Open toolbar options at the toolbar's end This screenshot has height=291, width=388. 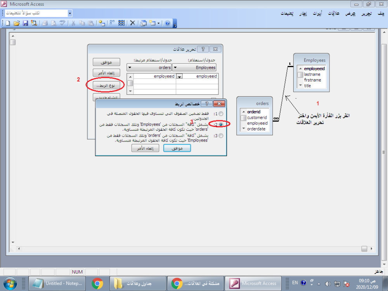(x=175, y=23)
